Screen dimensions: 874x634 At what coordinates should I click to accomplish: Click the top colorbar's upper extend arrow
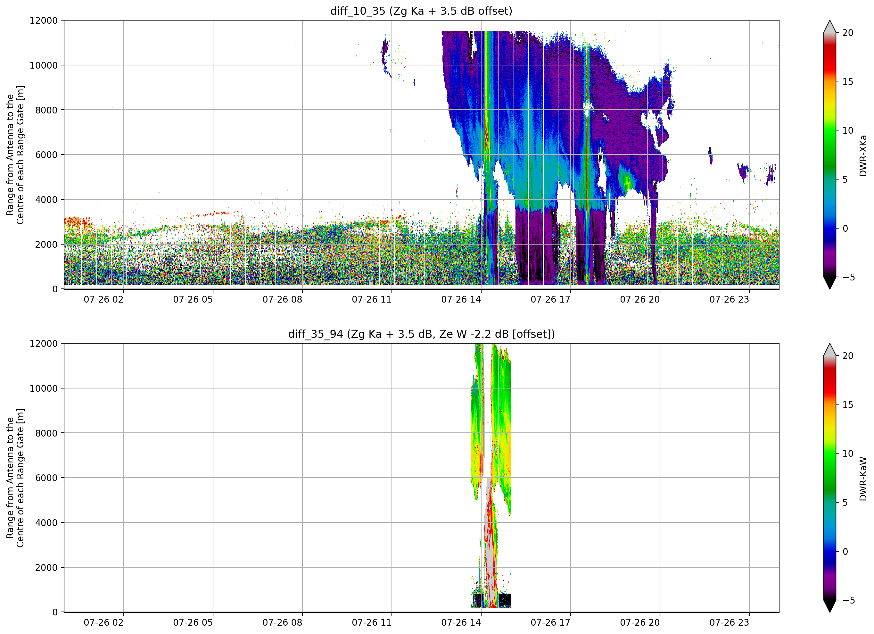tap(830, 26)
